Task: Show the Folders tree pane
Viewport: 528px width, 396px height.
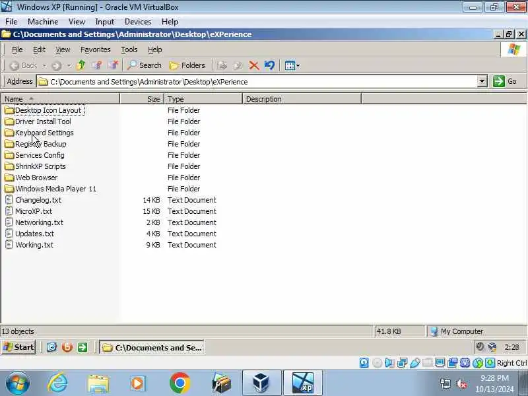Action: [x=187, y=65]
